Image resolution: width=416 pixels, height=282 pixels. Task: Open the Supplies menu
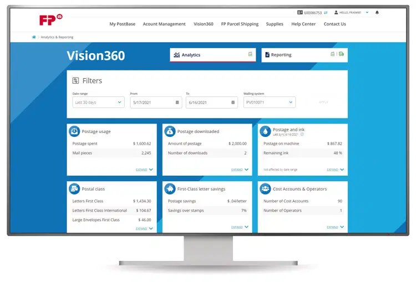coord(275,24)
